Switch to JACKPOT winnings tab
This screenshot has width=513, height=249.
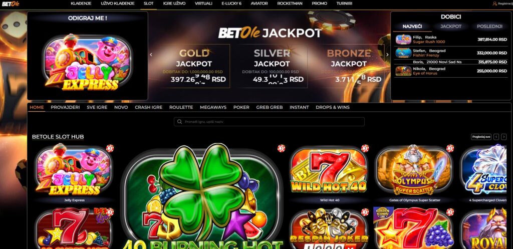click(451, 27)
